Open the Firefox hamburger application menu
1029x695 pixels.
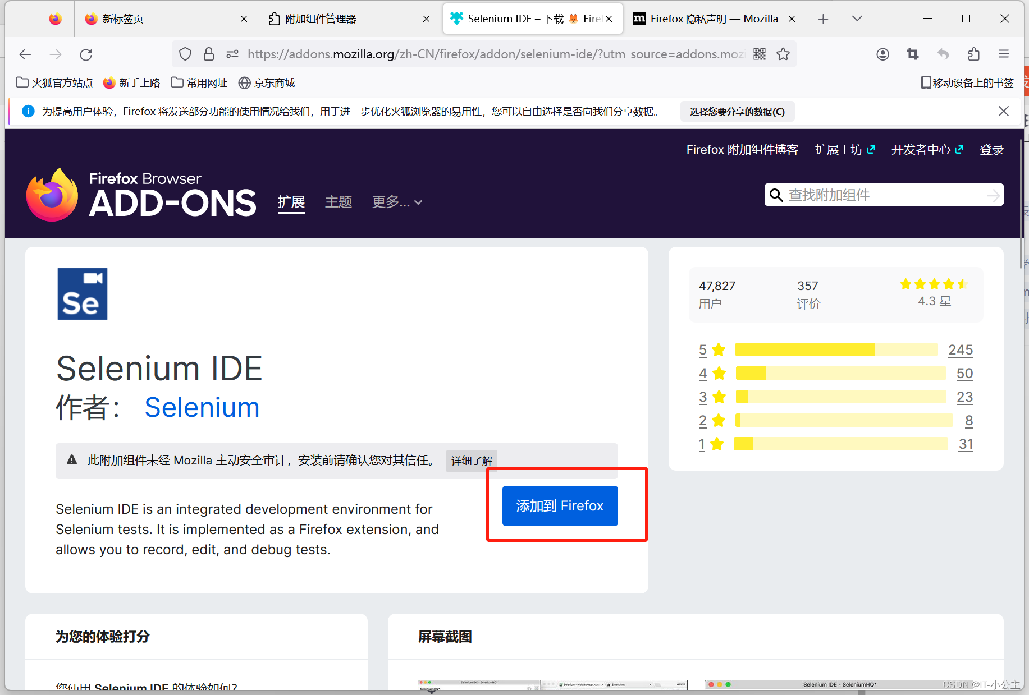tap(1004, 54)
